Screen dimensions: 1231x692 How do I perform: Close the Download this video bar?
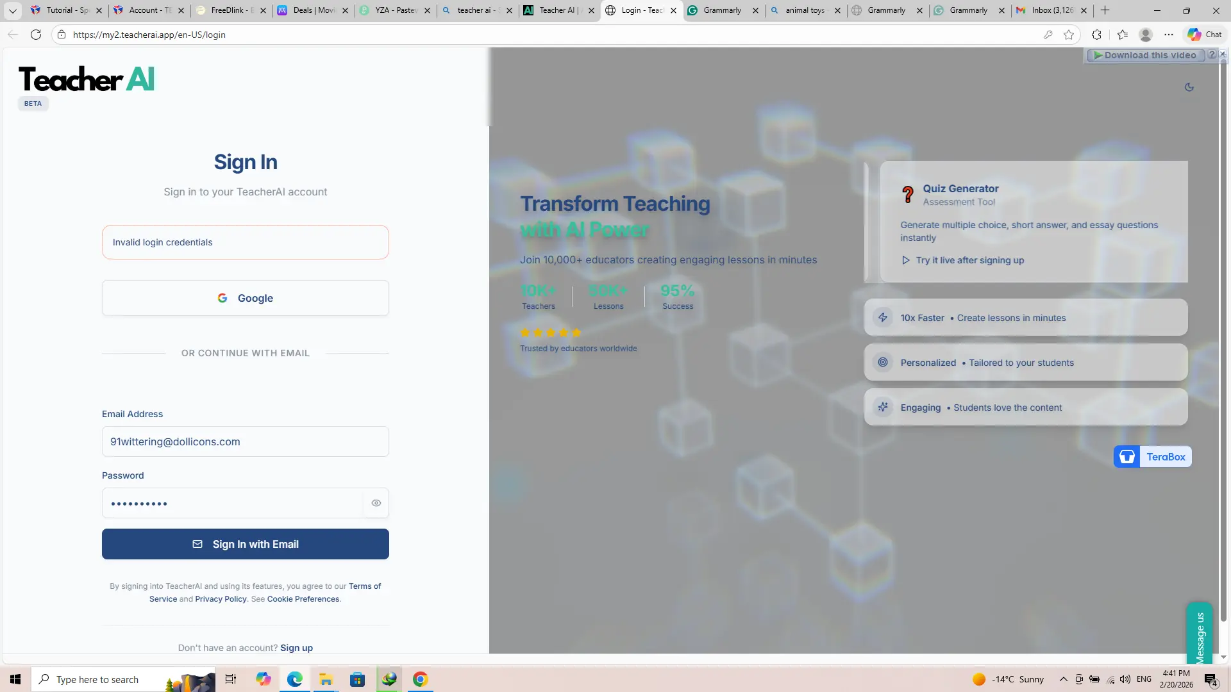(1223, 54)
